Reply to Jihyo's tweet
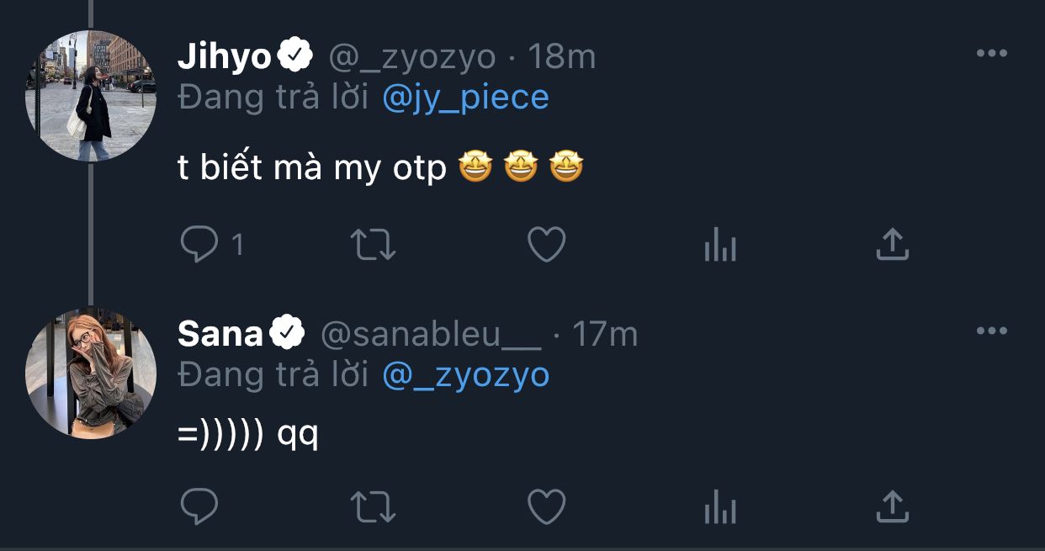This screenshot has width=1045, height=551. [199, 245]
